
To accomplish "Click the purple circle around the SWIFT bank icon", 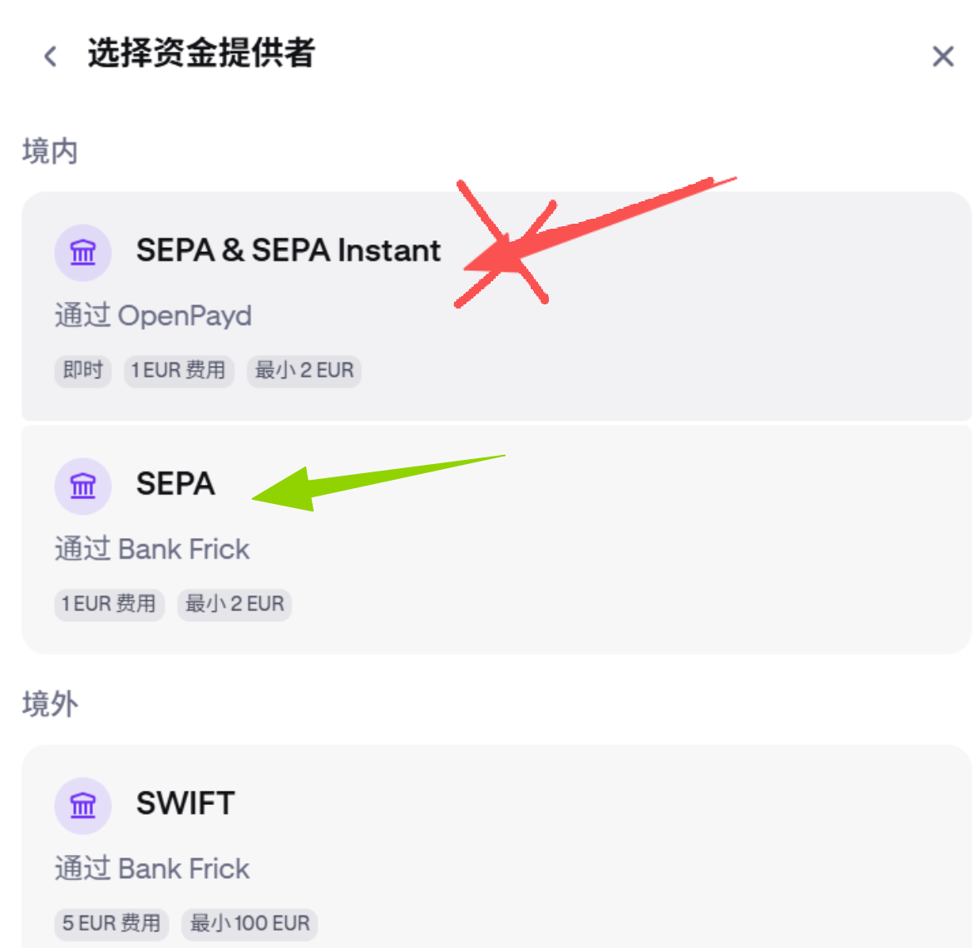I will click(x=83, y=805).
